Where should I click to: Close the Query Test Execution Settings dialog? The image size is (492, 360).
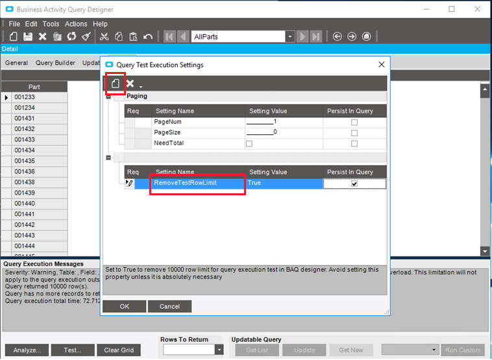tap(382, 65)
